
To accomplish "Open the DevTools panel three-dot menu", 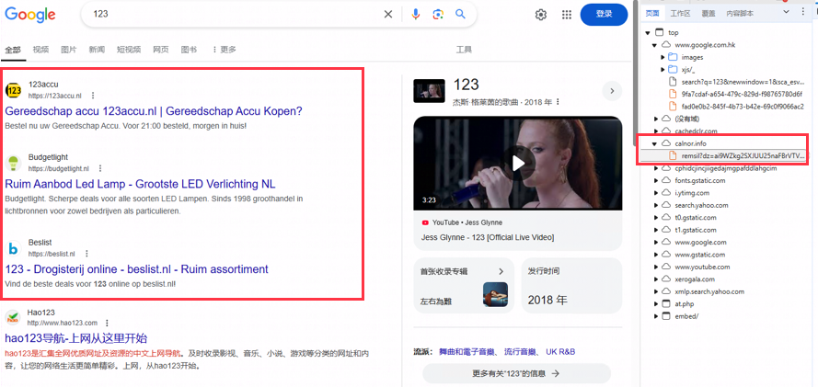I will 803,11.
